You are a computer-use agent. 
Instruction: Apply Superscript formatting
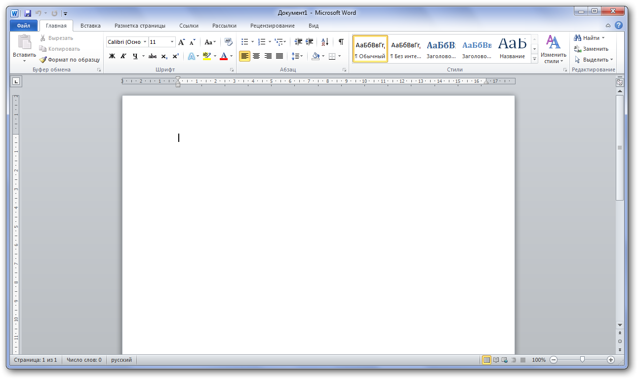click(x=175, y=56)
